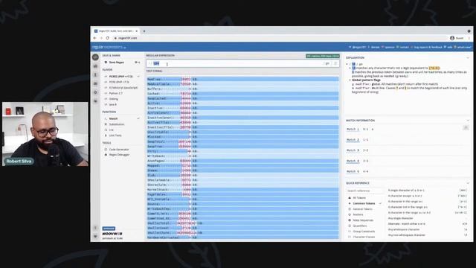Click the Search reference field

pos(364,191)
